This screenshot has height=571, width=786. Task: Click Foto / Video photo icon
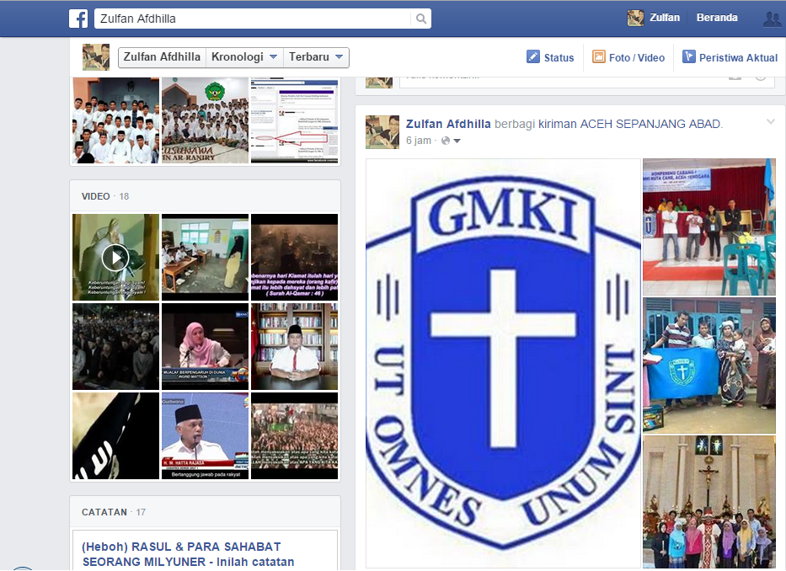(598, 56)
